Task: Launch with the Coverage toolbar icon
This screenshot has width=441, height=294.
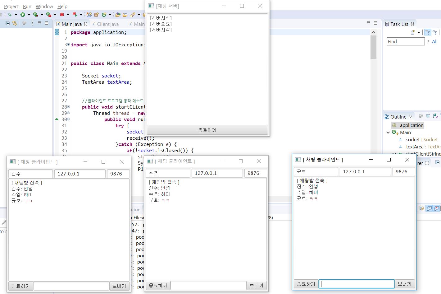Action: (36, 15)
